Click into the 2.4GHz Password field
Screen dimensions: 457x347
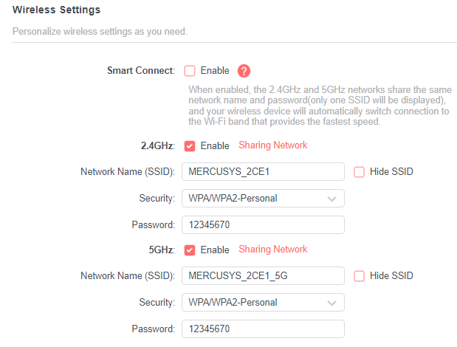pyautogui.click(x=263, y=224)
